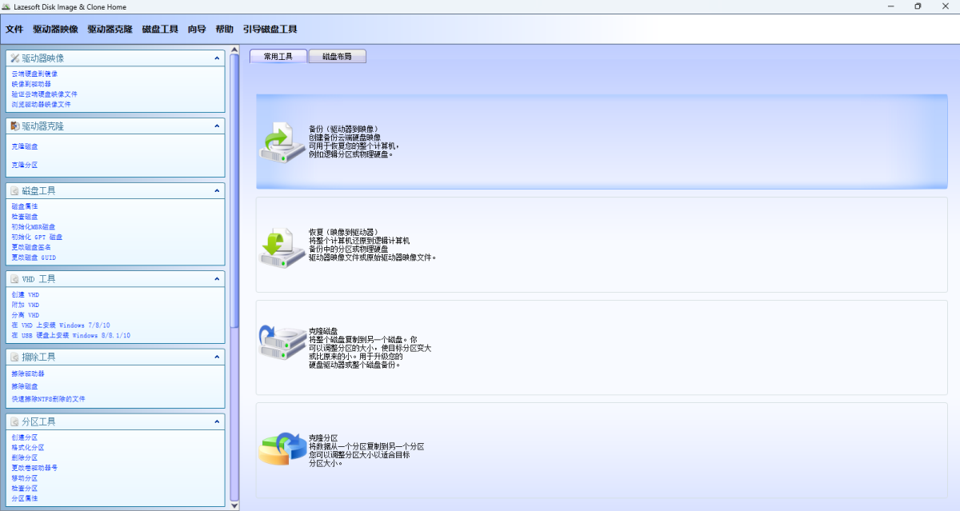Click the 驱动器克隆 panel header icon

tap(14, 126)
